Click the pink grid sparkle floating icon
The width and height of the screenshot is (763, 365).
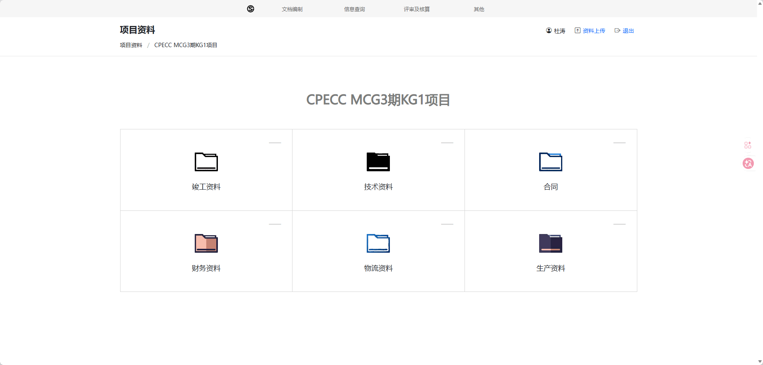(748, 145)
